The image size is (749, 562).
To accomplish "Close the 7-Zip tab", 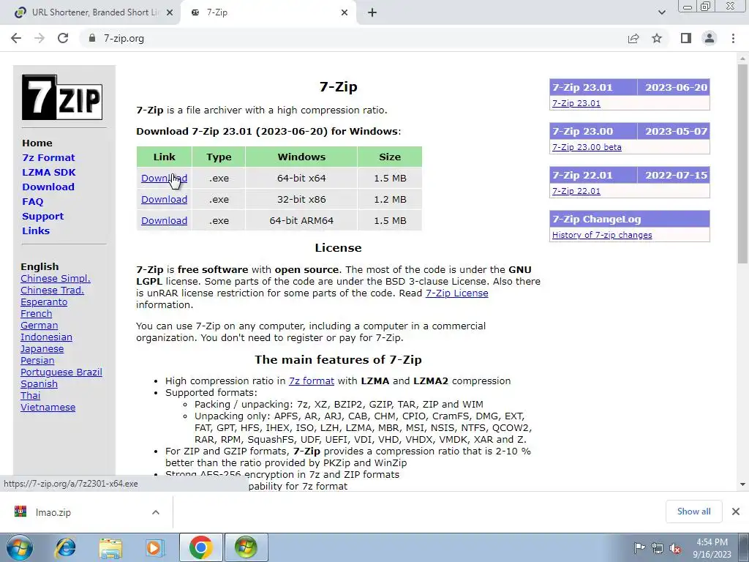I will (x=345, y=12).
